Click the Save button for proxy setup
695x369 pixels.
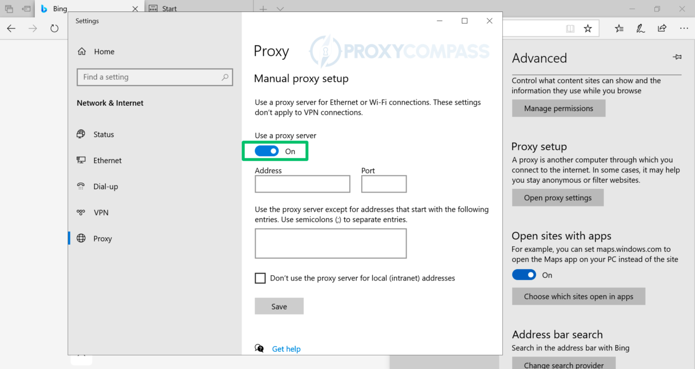[x=279, y=306]
